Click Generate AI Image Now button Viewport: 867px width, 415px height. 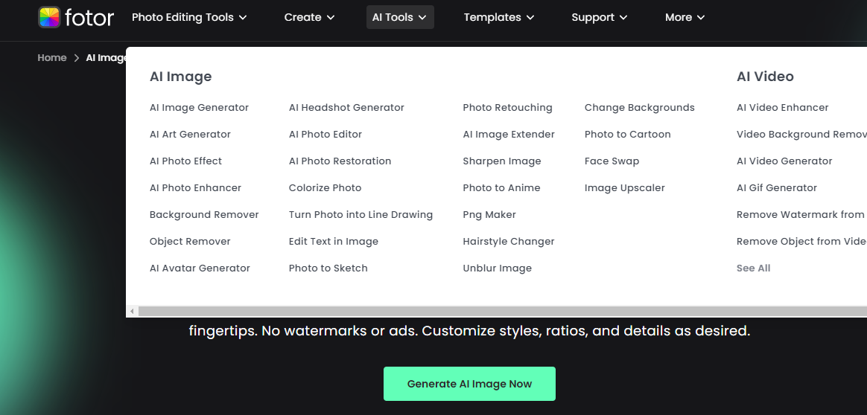tap(469, 384)
